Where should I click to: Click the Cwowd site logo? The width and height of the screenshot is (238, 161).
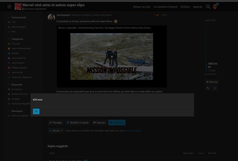point(18,7)
